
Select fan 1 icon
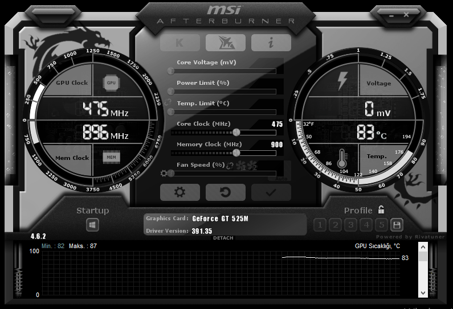[x=241, y=166]
